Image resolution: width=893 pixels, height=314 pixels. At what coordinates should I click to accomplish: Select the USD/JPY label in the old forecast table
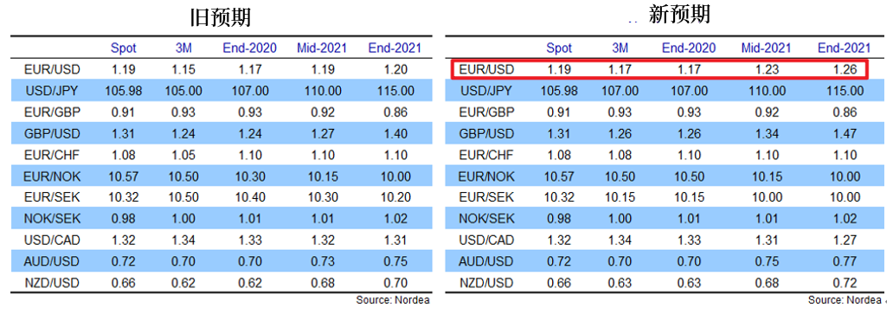tap(52, 91)
